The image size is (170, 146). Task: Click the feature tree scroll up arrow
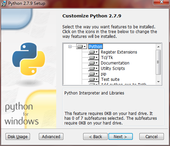click(158, 47)
